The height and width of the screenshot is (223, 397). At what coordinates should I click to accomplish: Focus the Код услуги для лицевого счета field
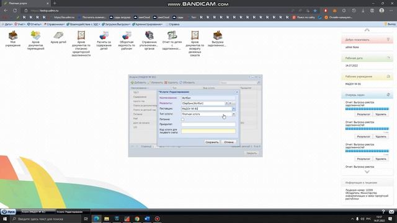coord(208,131)
